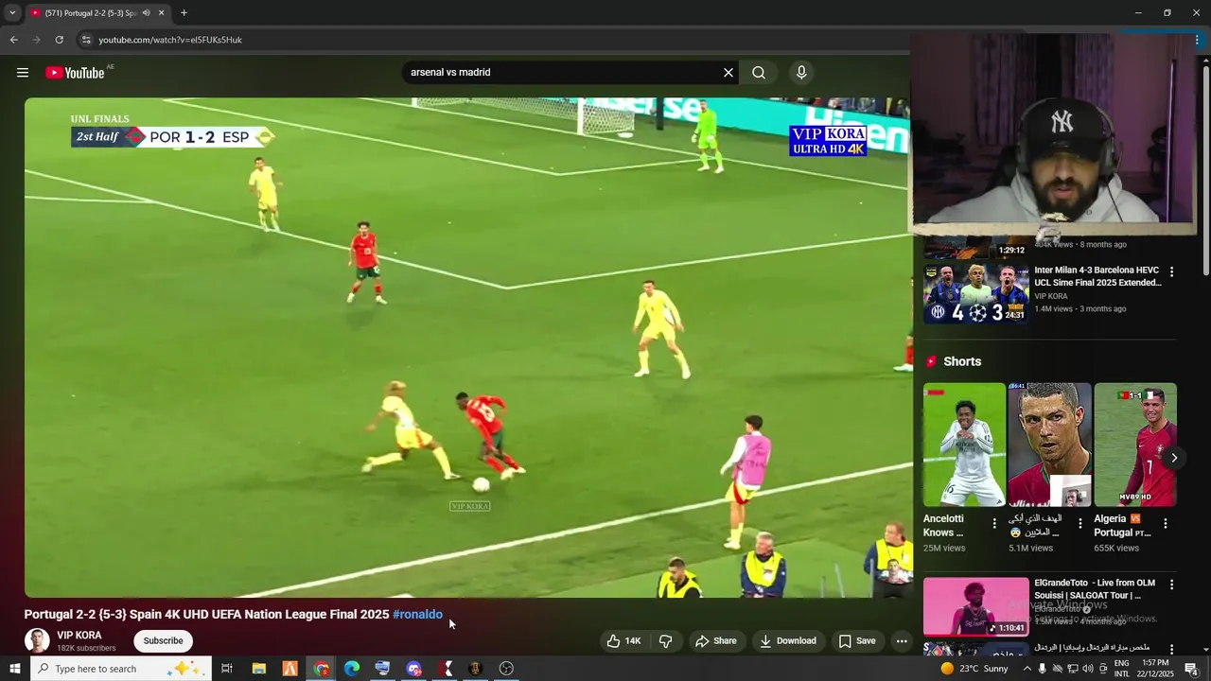Open the notification center icon
The height and width of the screenshot is (681, 1211).
[x=1191, y=669]
